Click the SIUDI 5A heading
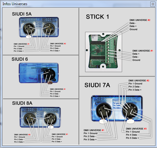Image resolution: width=157 pixels, height=148 pixels. coord(22,14)
